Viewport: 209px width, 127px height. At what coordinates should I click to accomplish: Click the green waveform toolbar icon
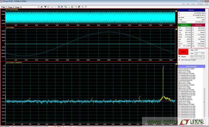tap(66, 7)
